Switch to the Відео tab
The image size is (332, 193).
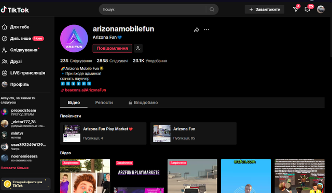[x=74, y=102]
